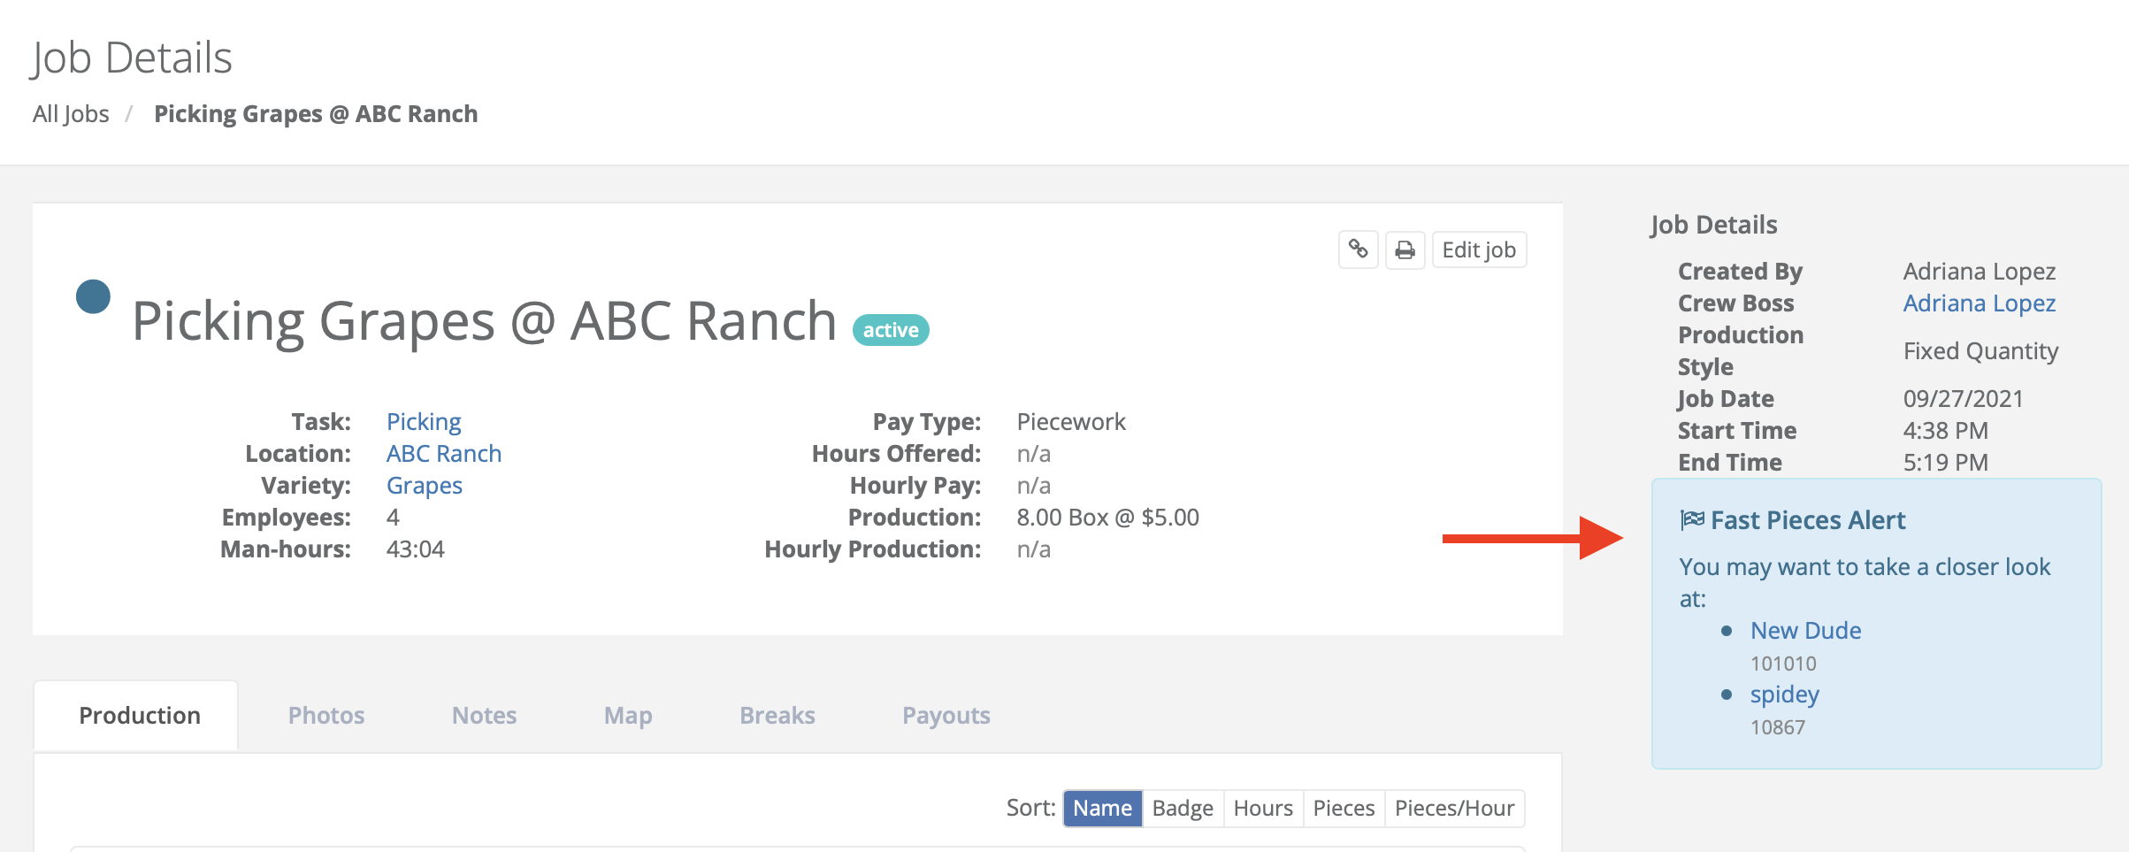
Task: Click the Fast Pieces Alert flag icon
Action: [x=1692, y=519]
